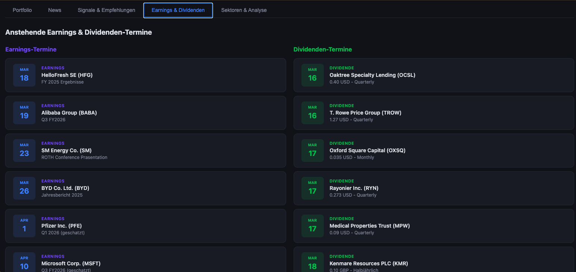This screenshot has width=576, height=272.
Task: Open the News tab
Action: (54, 10)
